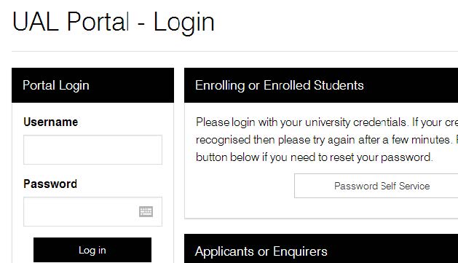Screen dimensions: 458x263
Task: Click the word 'Students' in the black header
Action: tap(339, 85)
